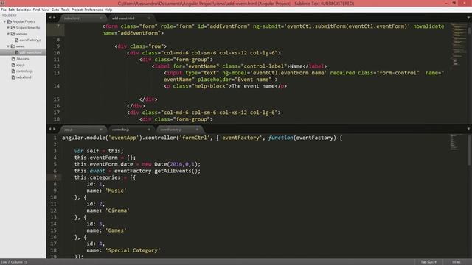This screenshot has width=472, height=265.
Task: Collapse the Angular Project root folder arrow
Action: pos(4,21)
